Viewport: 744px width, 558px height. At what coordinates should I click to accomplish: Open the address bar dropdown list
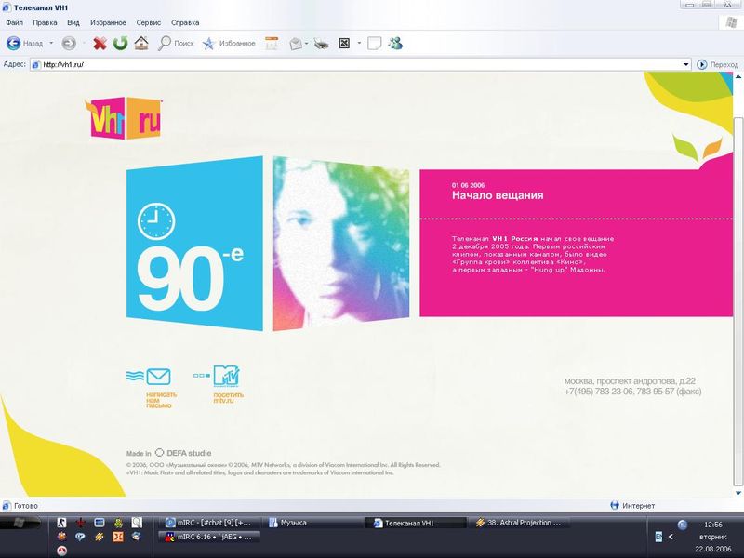coord(686,64)
